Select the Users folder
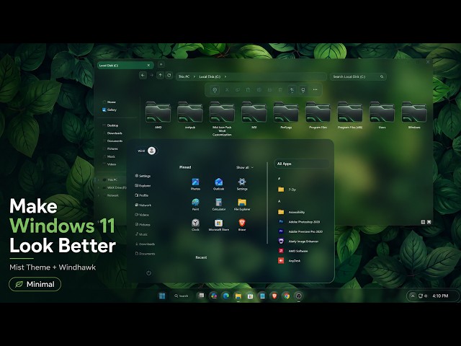The width and height of the screenshot is (461, 346). (x=382, y=115)
